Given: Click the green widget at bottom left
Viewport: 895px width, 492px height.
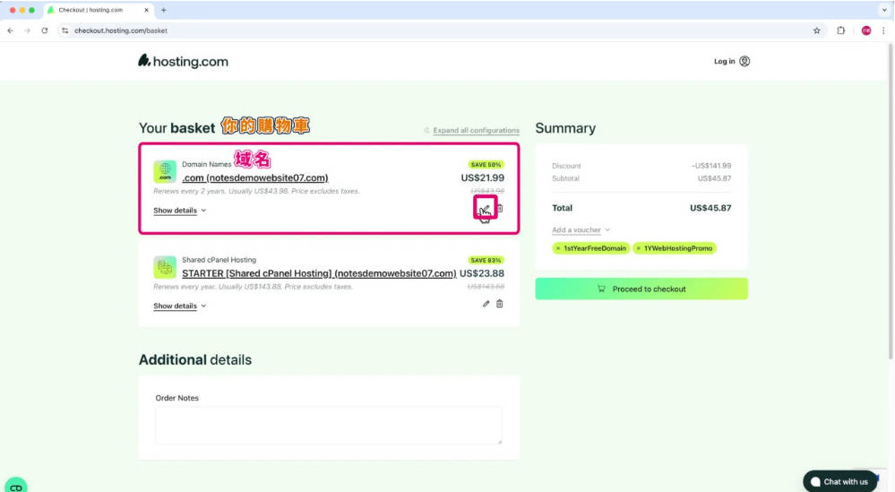Looking at the screenshot, I should 15,485.
